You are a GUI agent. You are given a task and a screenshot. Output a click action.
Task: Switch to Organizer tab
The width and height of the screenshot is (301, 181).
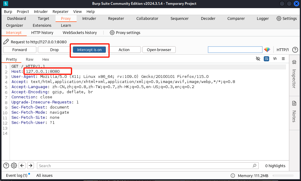click(15, 25)
